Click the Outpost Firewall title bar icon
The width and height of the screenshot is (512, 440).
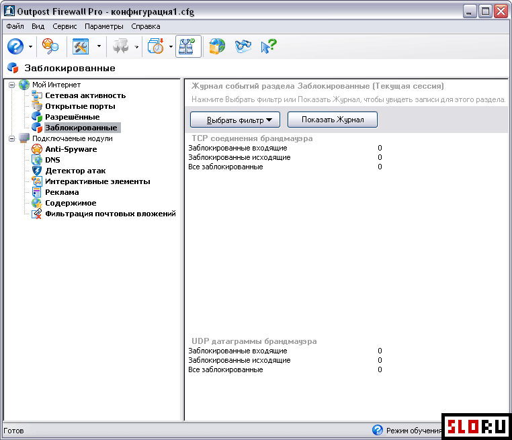9,11
